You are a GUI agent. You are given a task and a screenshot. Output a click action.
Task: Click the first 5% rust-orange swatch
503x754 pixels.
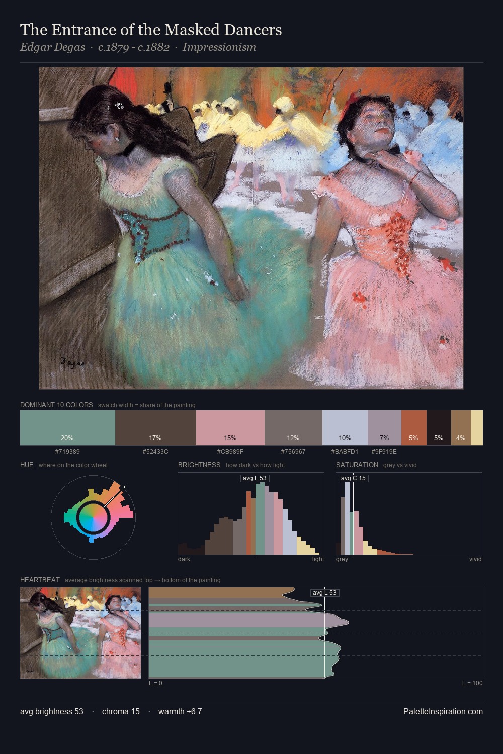[x=414, y=428]
